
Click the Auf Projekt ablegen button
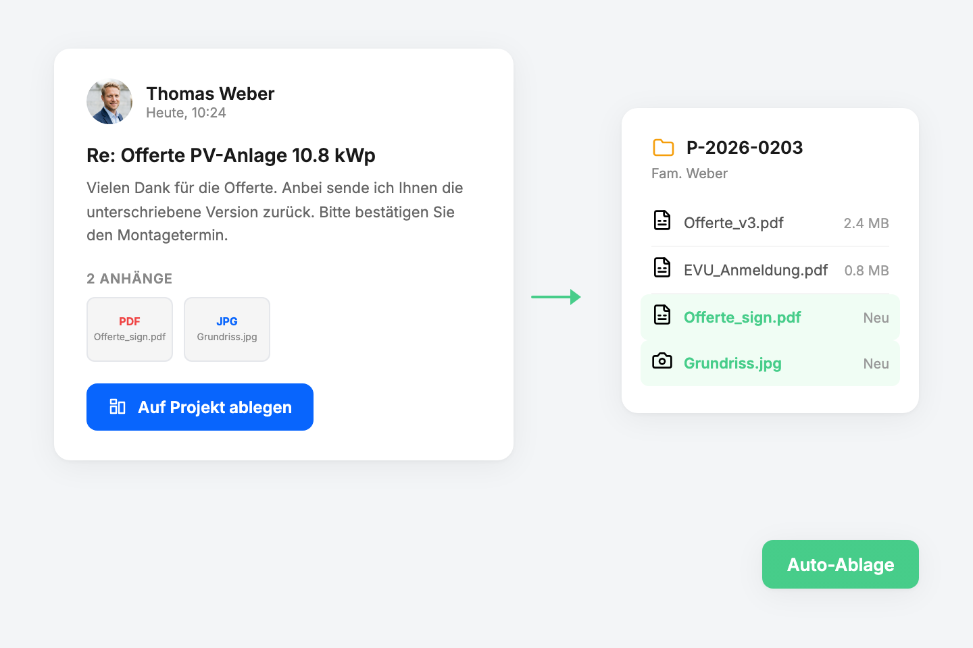(200, 407)
